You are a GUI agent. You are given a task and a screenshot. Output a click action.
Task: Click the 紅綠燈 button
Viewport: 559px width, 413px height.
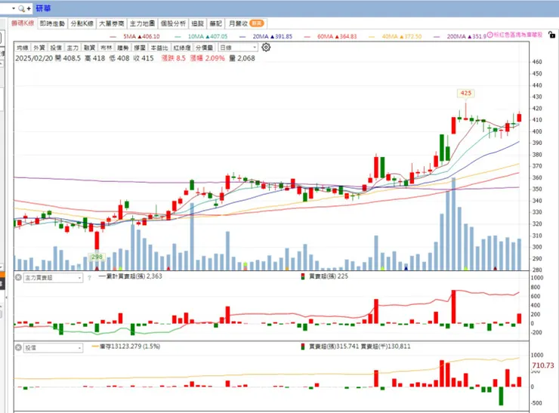182,48
